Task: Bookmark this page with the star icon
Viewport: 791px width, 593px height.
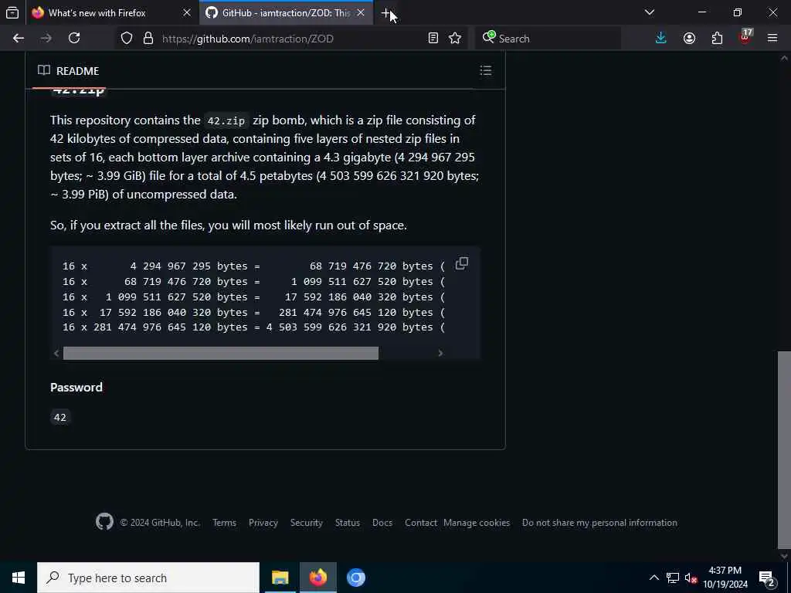Action: (455, 39)
